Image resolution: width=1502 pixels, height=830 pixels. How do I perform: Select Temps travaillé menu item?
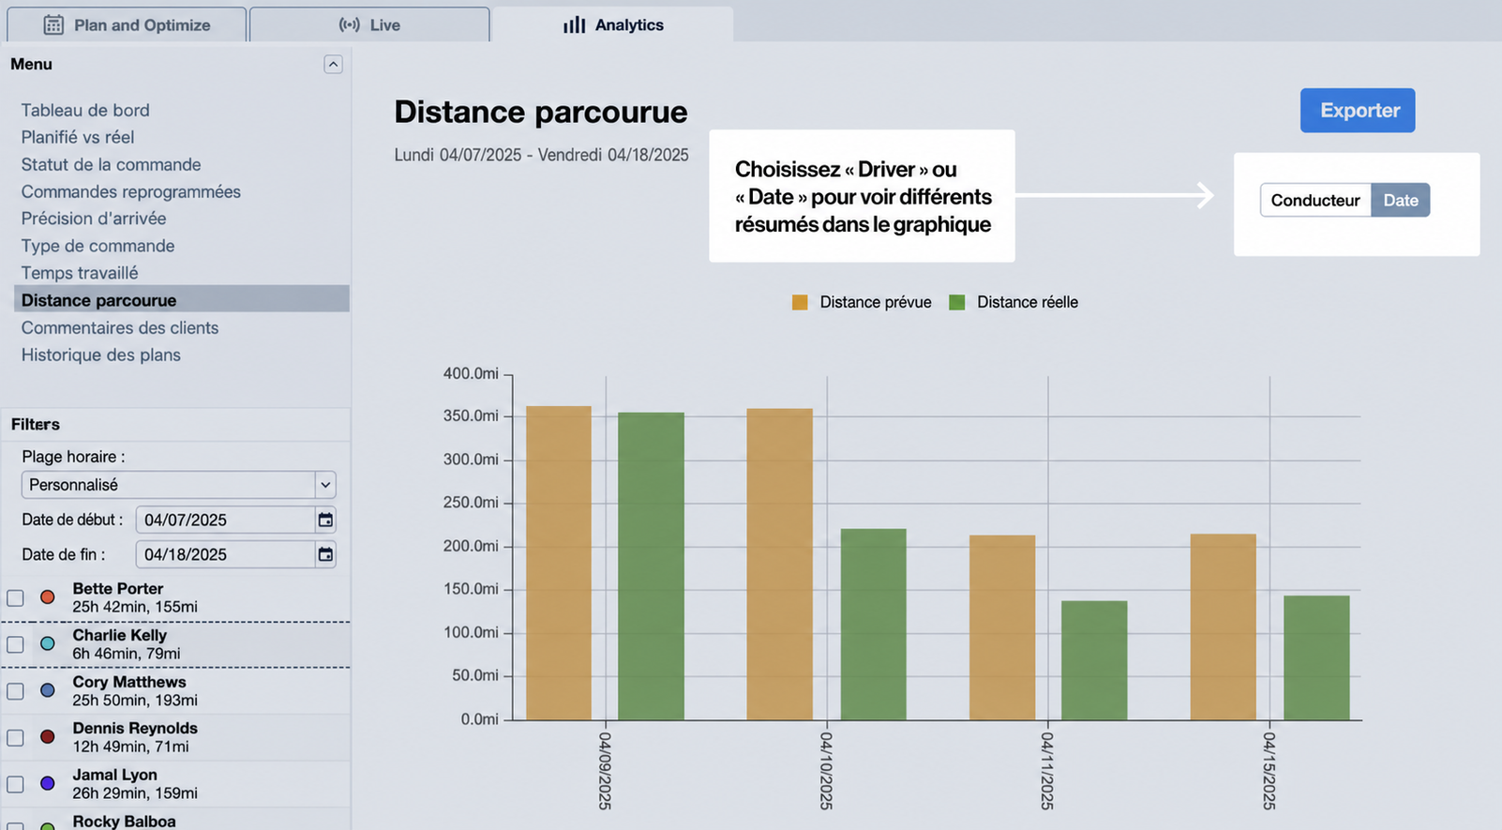(x=80, y=273)
